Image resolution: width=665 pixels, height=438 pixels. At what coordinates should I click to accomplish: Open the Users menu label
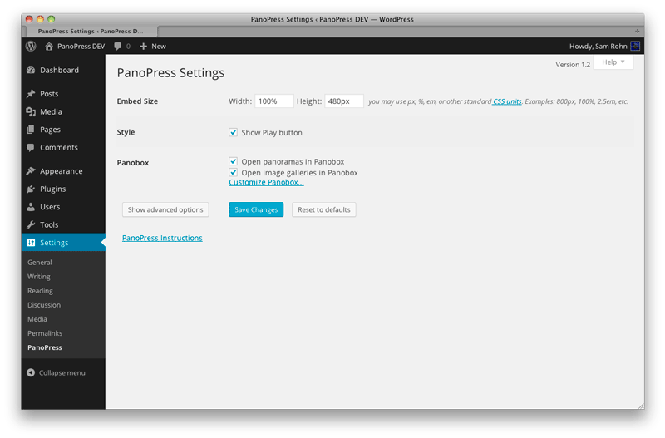50,207
